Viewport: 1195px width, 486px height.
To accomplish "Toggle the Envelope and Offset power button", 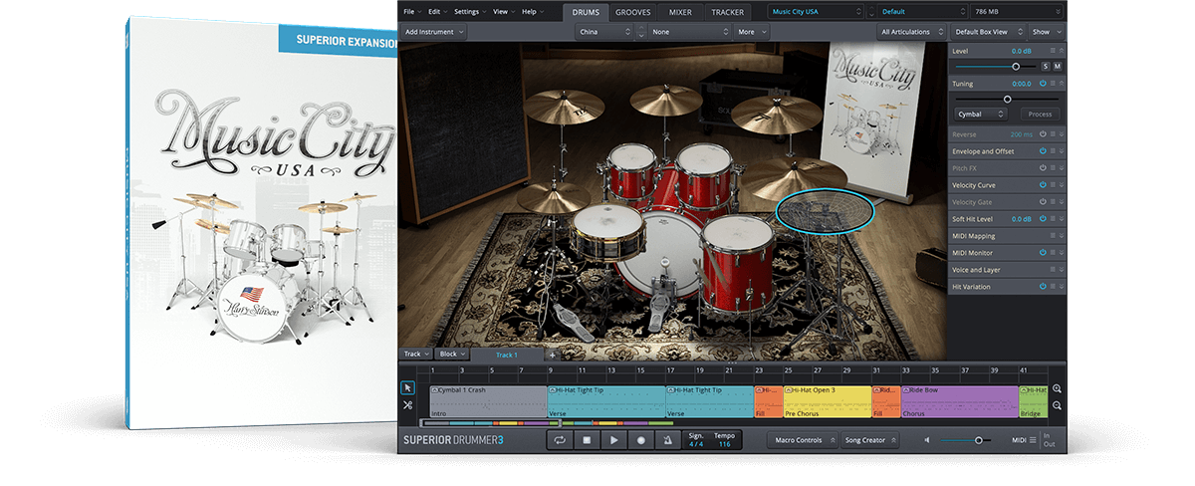I will [1043, 151].
